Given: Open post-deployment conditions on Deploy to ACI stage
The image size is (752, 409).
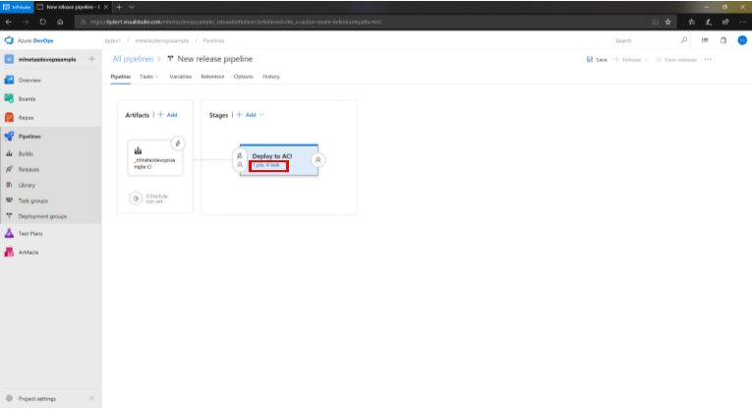Looking at the screenshot, I should [x=318, y=158].
